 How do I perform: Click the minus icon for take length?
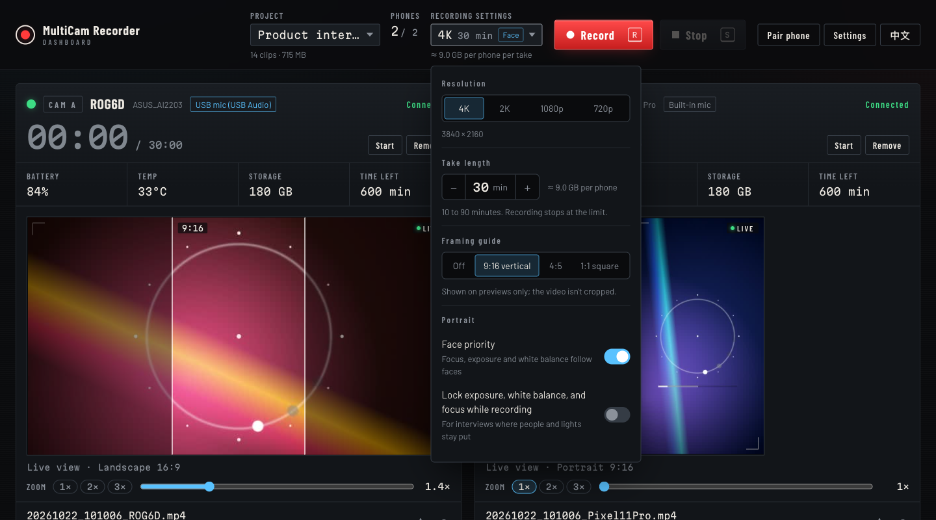pos(454,187)
